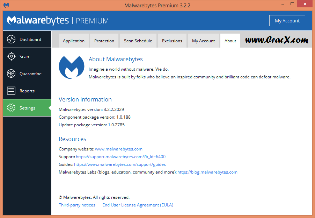Image resolution: width=315 pixels, height=218 pixels.
Task: Click the Component package version: 1.0.188 text
Action: point(95,117)
